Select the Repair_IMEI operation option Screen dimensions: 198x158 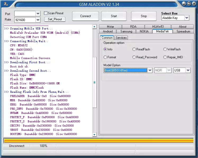click(x=165, y=57)
